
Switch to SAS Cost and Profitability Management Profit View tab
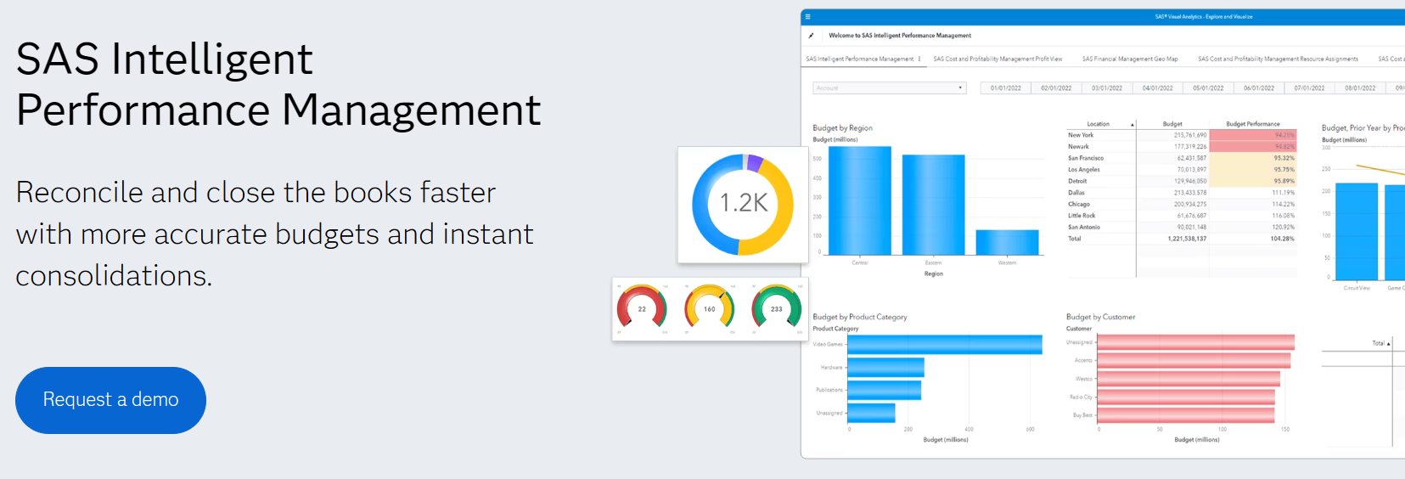click(x=998, y=59)
